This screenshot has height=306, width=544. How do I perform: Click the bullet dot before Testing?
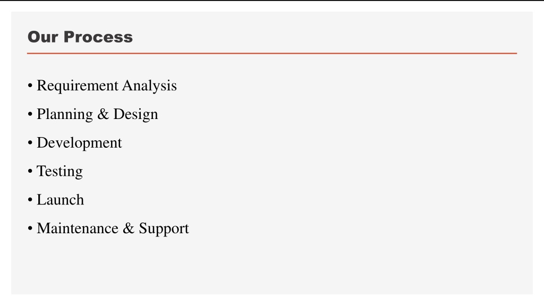click(30, 171)
